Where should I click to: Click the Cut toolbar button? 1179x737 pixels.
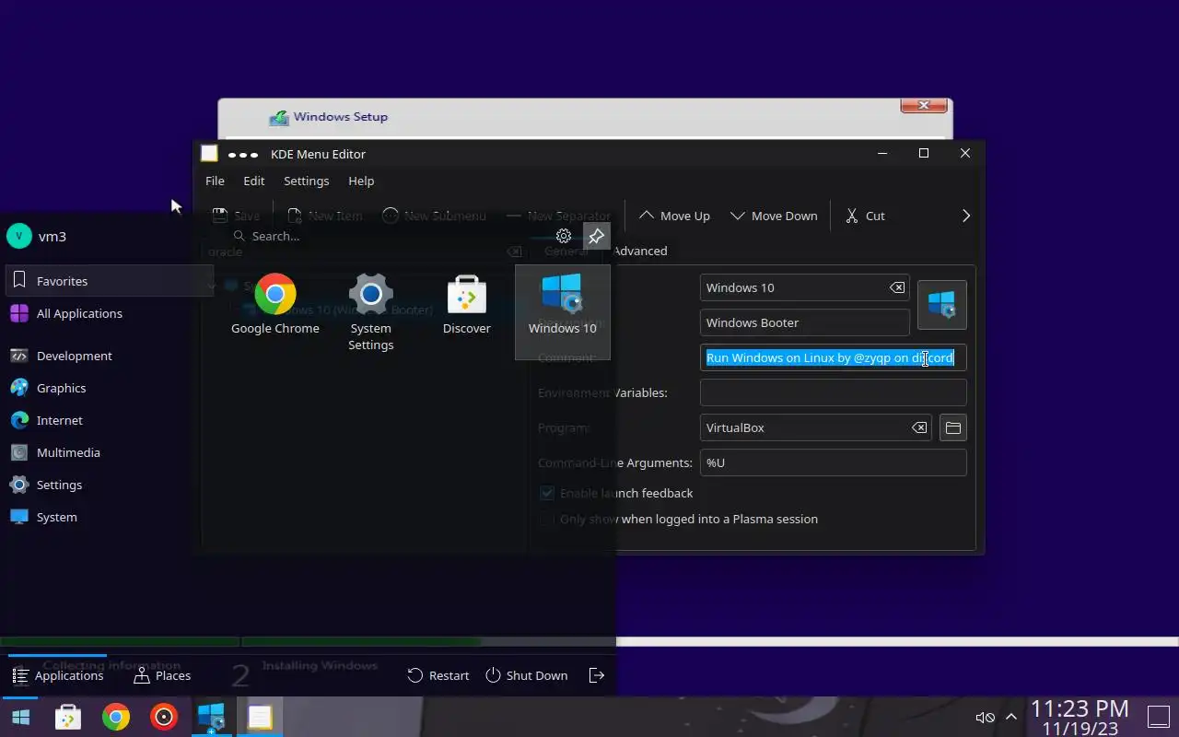tap(865, 216)
